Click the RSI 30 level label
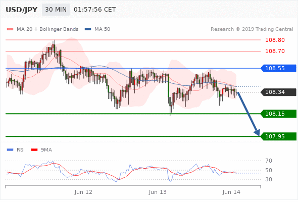298x202 pixels. [269, 179]
